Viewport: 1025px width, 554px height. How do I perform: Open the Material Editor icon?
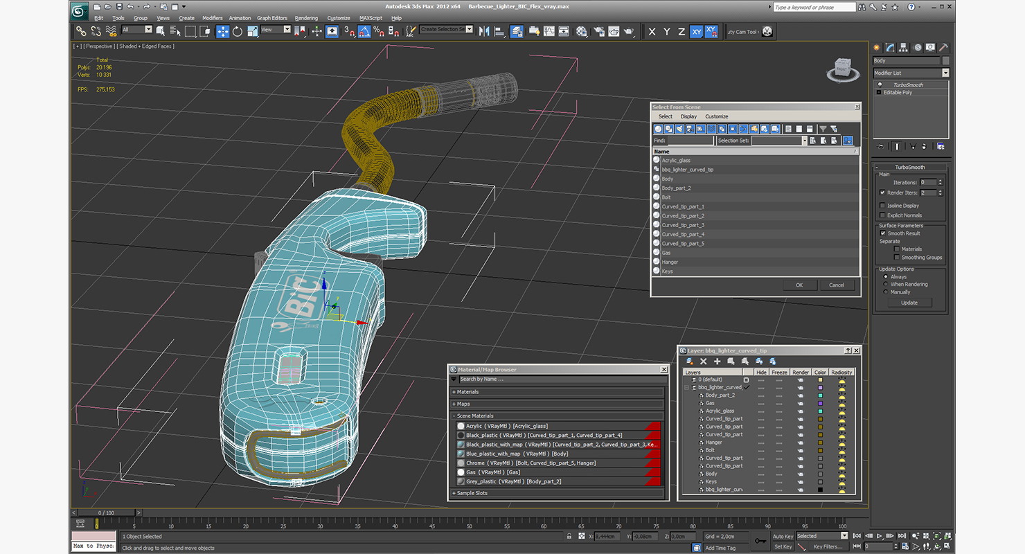coord(581,31)
